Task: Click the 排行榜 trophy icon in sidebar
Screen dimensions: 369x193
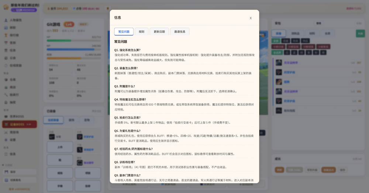Action: pyautogui.click(x=6, y=35)
